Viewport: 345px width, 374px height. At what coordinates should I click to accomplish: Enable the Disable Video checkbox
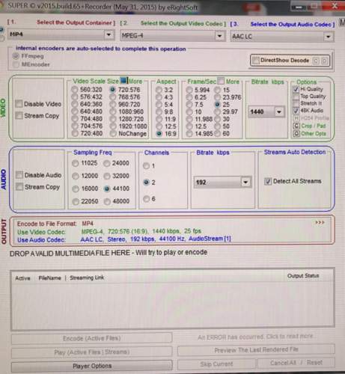[19, 104]
